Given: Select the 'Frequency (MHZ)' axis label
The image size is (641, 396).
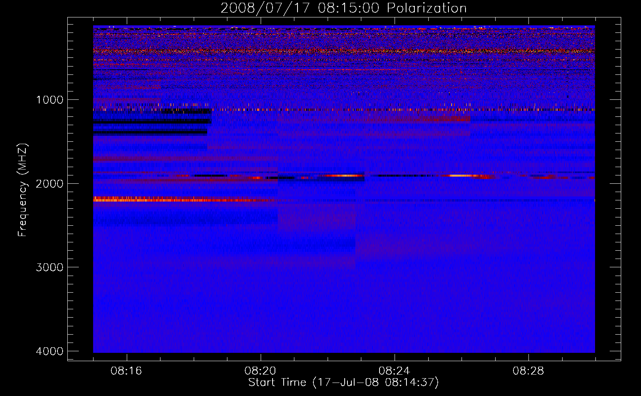Looking at the screenshot, I should [23, 190].
